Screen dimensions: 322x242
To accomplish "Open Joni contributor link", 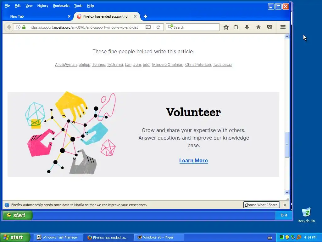I will [137, 65].
